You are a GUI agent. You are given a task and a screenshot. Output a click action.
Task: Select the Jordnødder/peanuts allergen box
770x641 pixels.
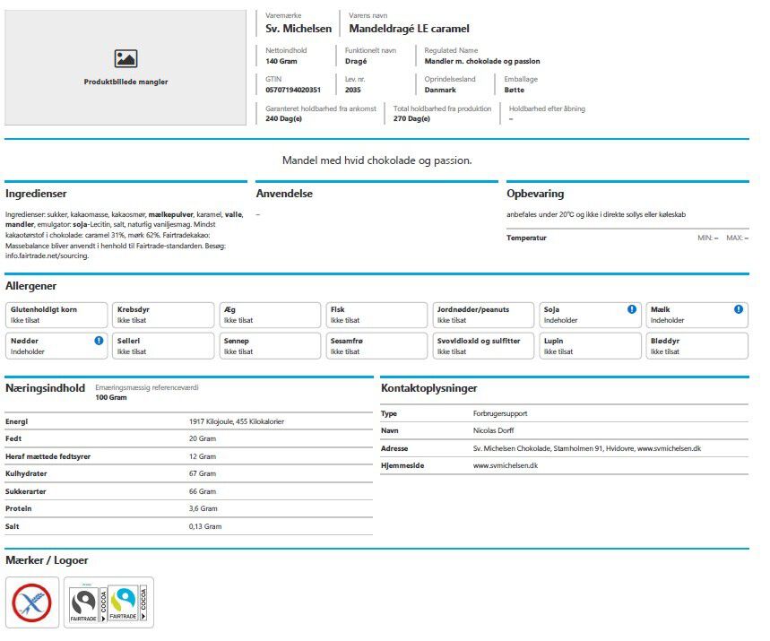(483, 315)
